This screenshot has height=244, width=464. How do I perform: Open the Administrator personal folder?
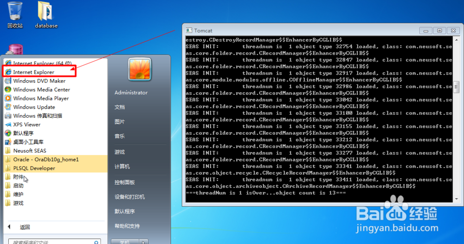(131, 93)
